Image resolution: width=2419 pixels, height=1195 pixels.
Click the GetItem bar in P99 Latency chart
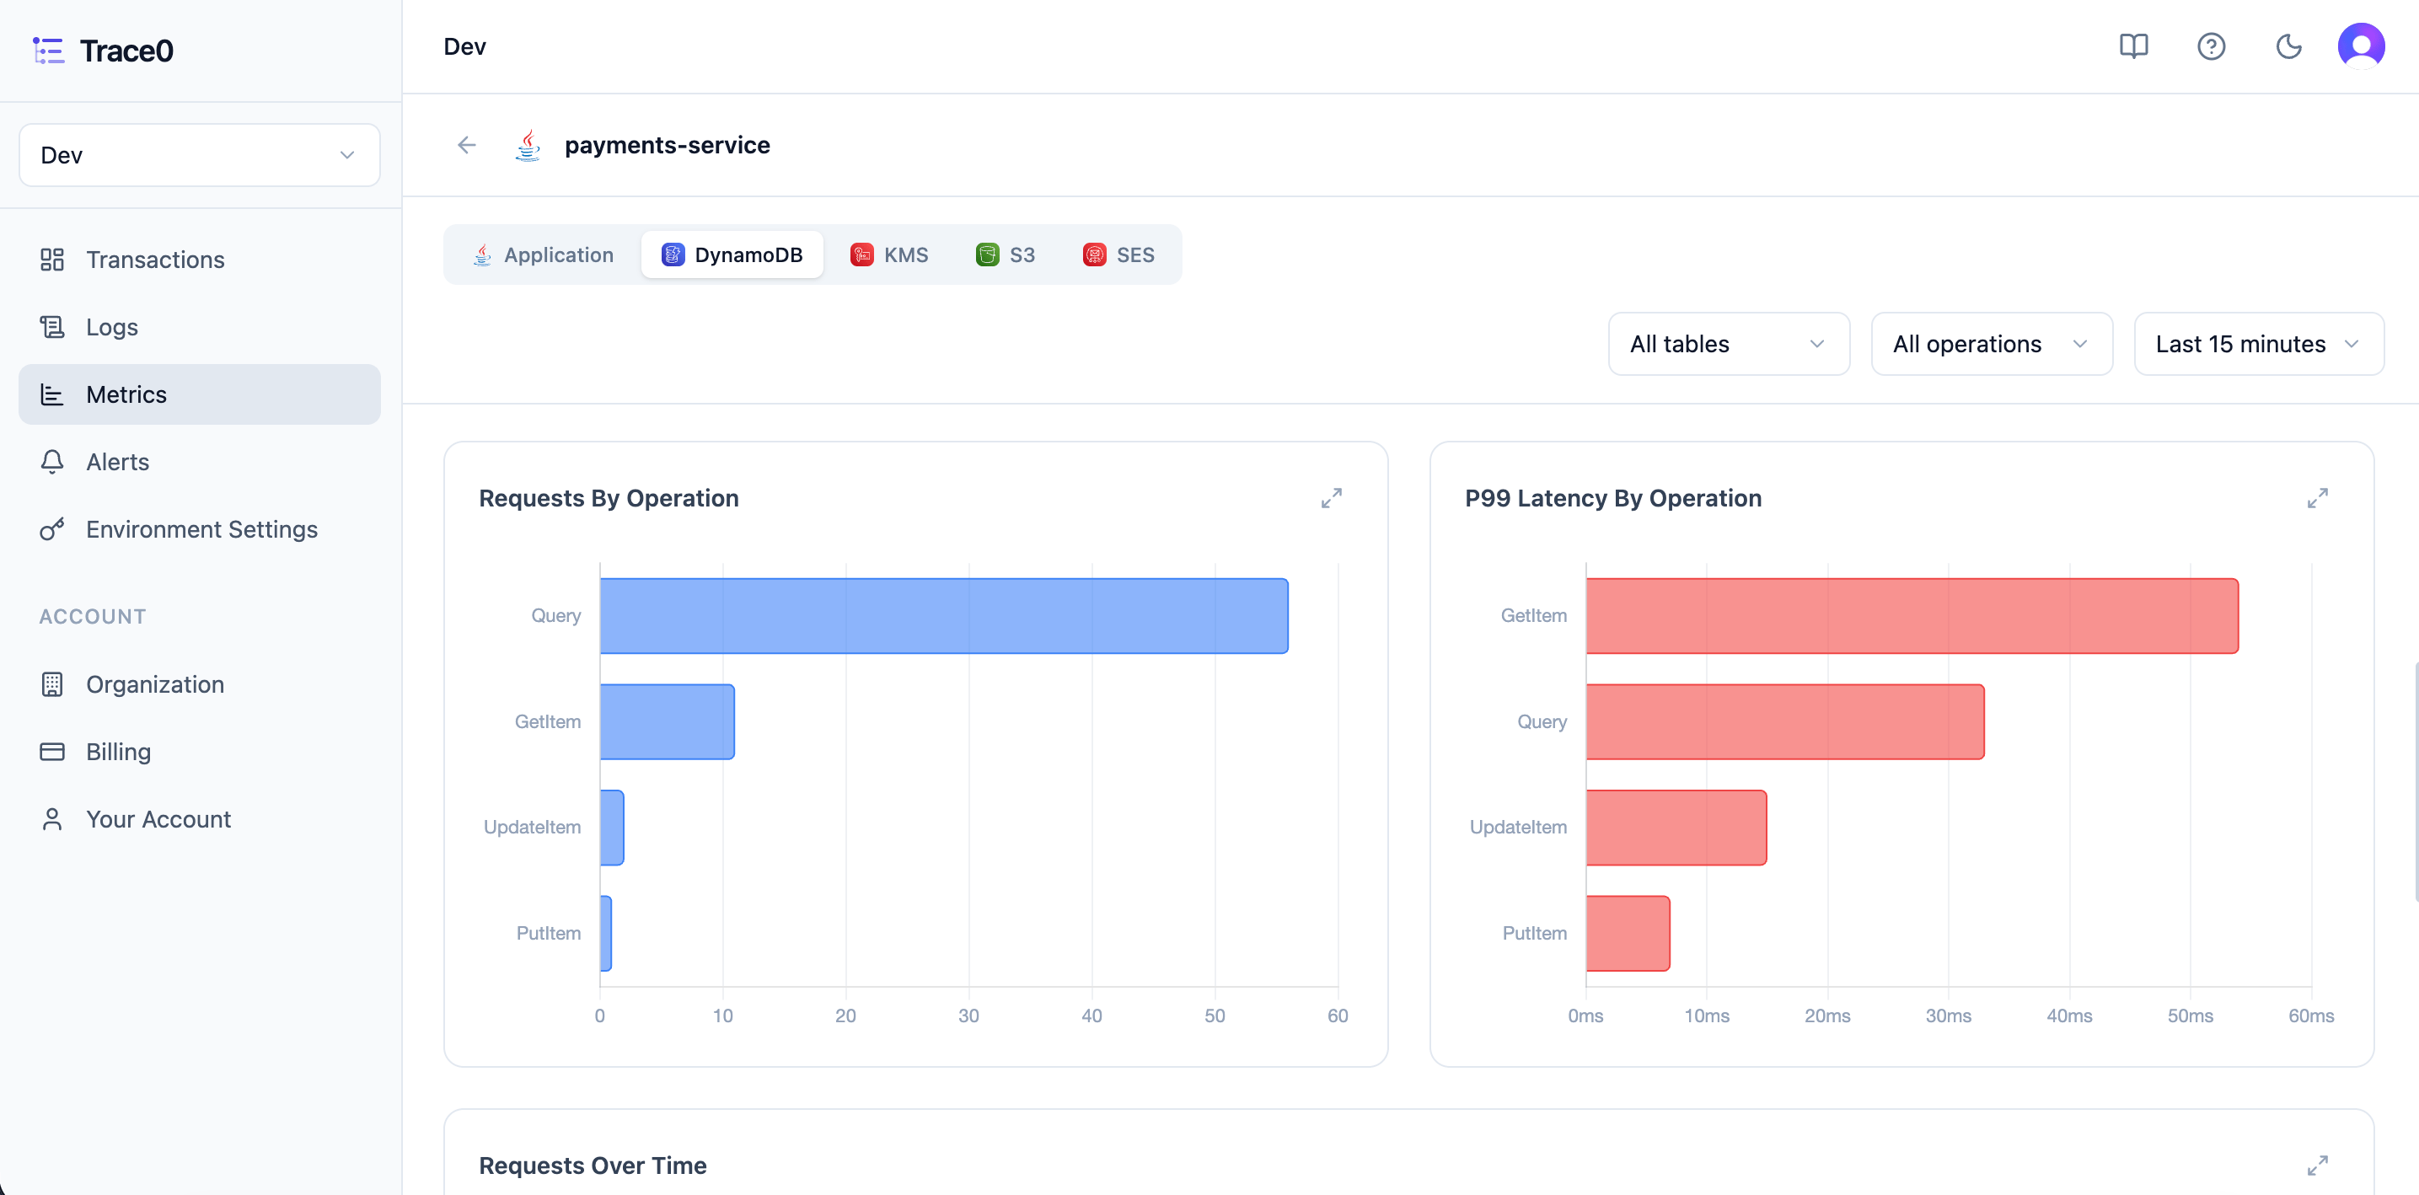pos(1912,616)
